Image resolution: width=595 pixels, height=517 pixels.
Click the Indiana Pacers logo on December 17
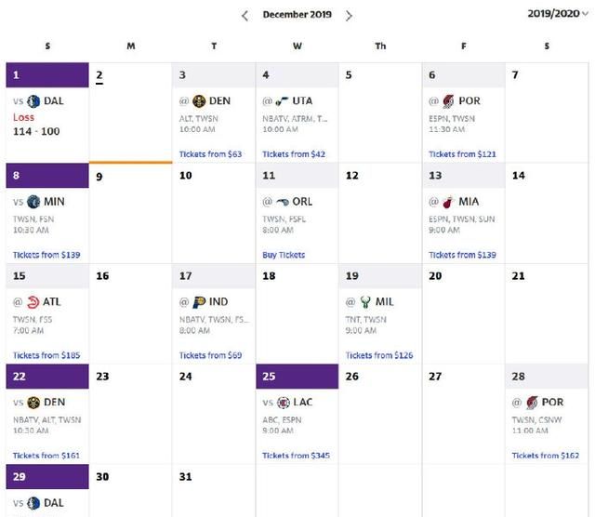199,302
